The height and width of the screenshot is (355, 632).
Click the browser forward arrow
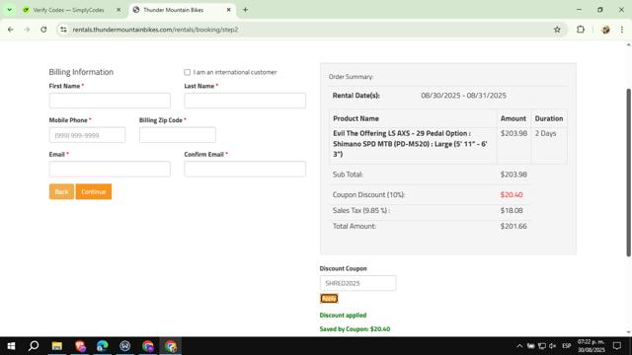click(27, 30)
